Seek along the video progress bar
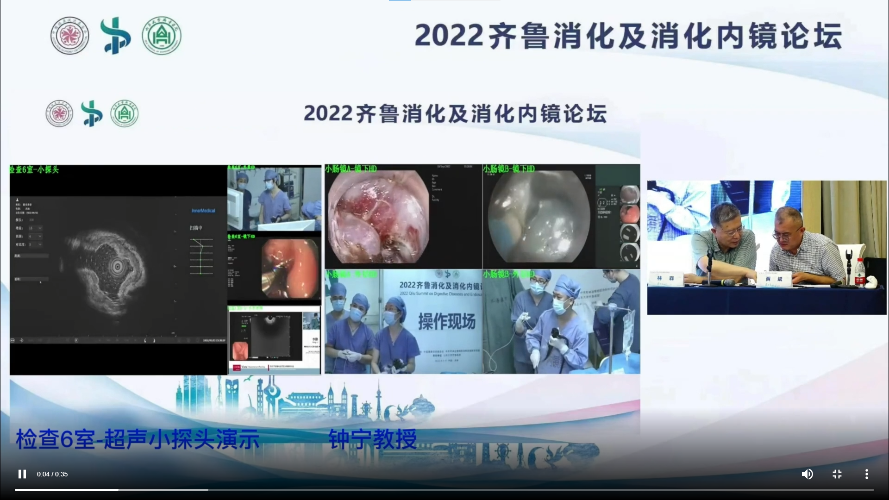The image size is (889, 500). (444, 489)
